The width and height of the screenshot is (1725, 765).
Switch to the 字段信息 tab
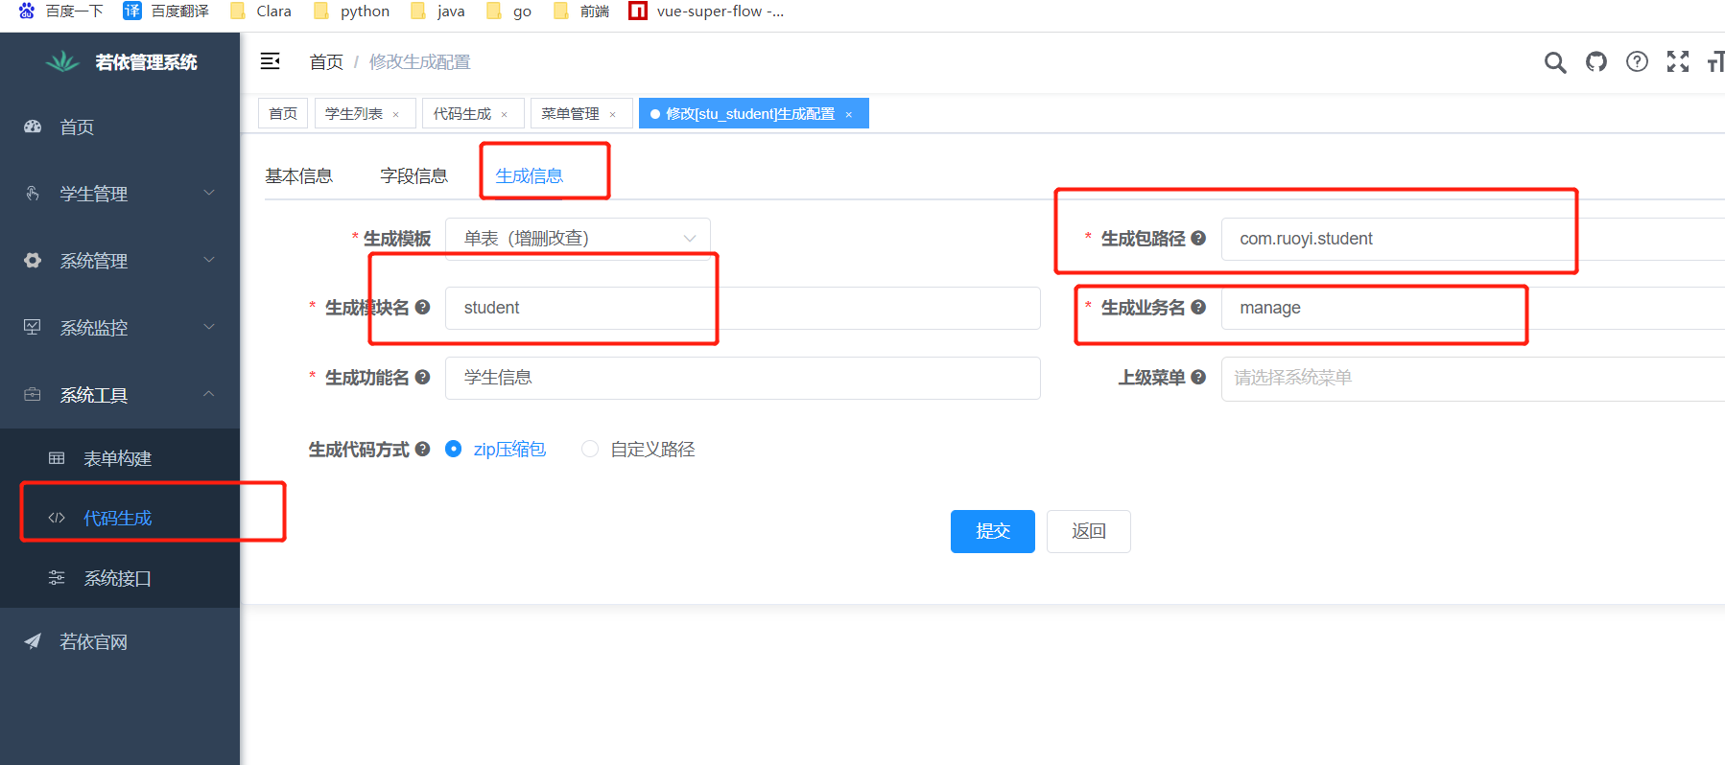point(414,175)
